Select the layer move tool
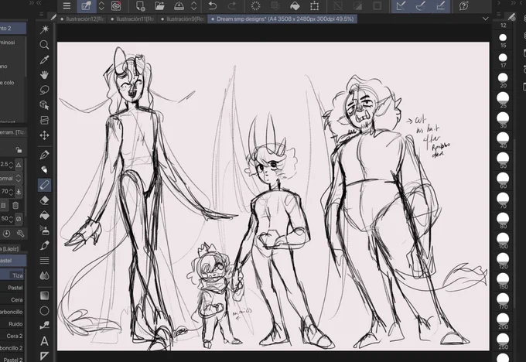Image resolution: width=526 pixels, height=362 pixels. click(44, 120)
